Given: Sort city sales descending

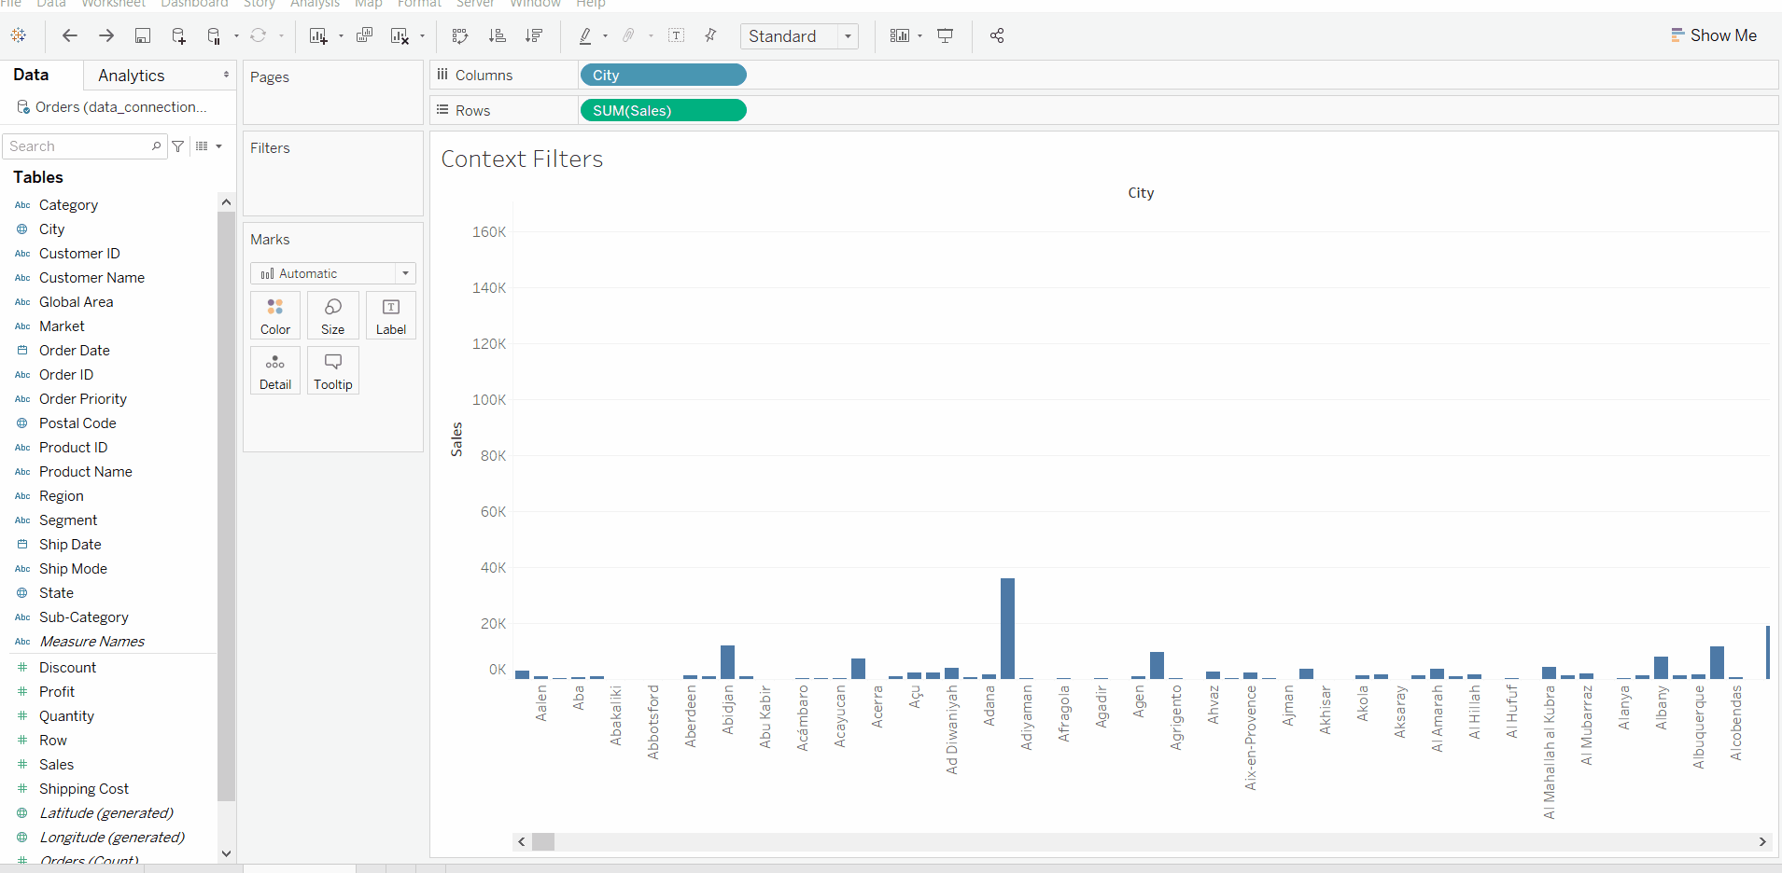Looking at the screenshot, I should click(534, 35).
